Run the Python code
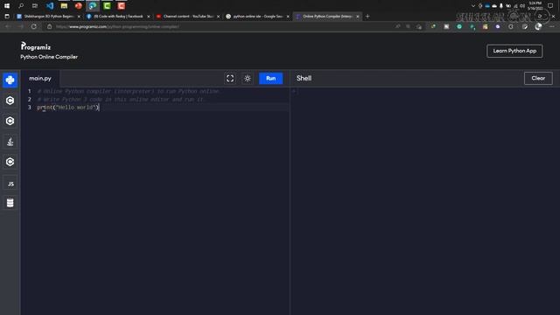560x315 pixels. point(270,79)
